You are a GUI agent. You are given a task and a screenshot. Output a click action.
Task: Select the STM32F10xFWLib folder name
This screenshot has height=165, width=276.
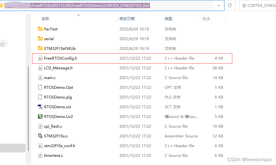click(x=60, y=49)
